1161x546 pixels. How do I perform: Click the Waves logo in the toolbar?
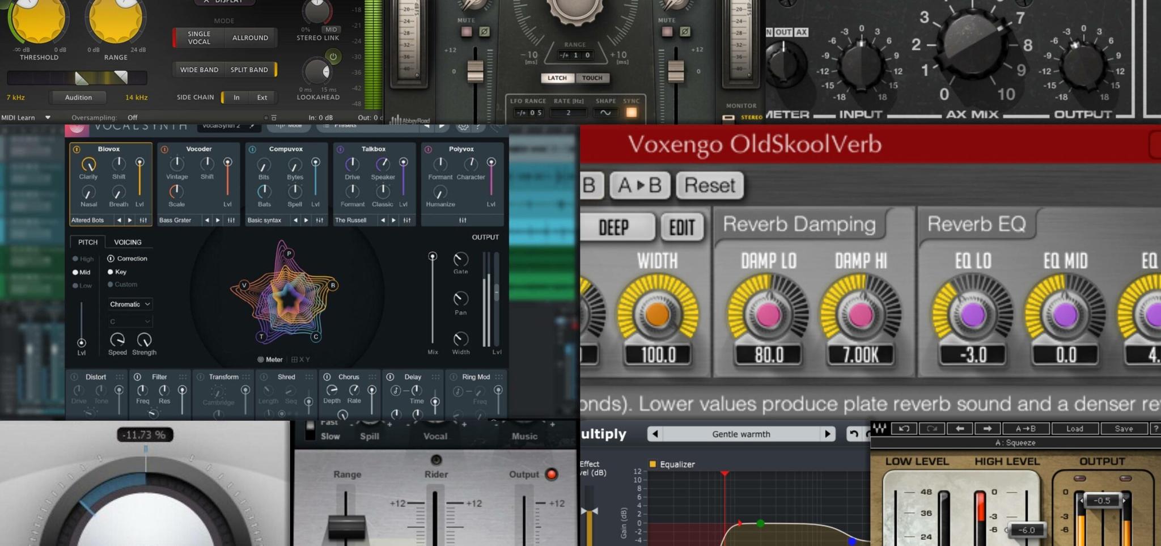point(879,429)
